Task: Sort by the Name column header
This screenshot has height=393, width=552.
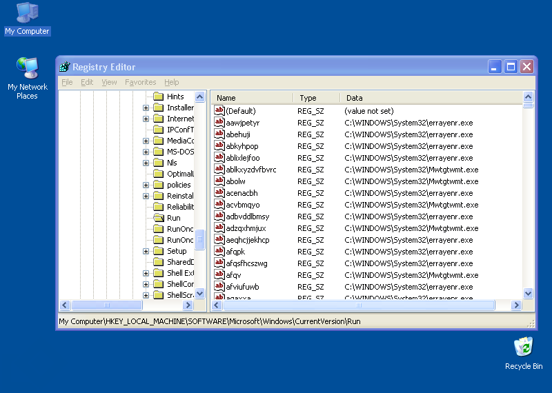Action: click(252, 98)
